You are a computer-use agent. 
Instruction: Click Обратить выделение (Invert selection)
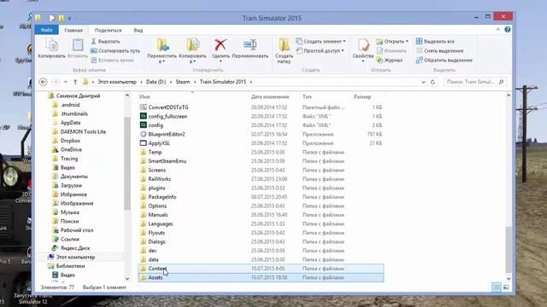coord(444,61)
